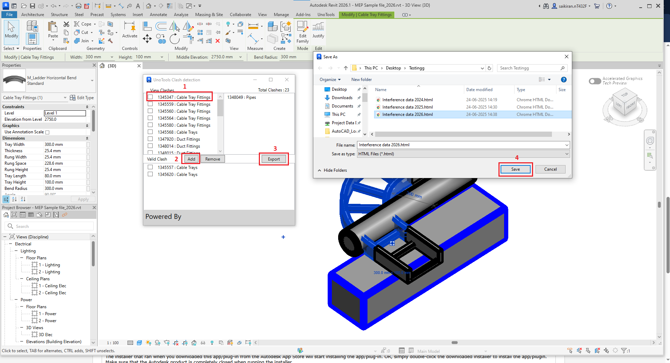Open the File menu tab
The image size is (670, 363).
pos(9,15)
